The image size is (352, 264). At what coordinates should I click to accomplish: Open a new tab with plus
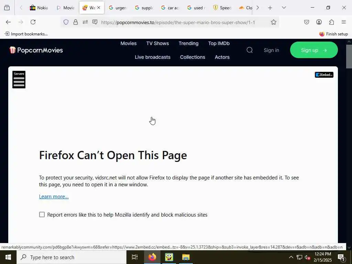point(270,8)
